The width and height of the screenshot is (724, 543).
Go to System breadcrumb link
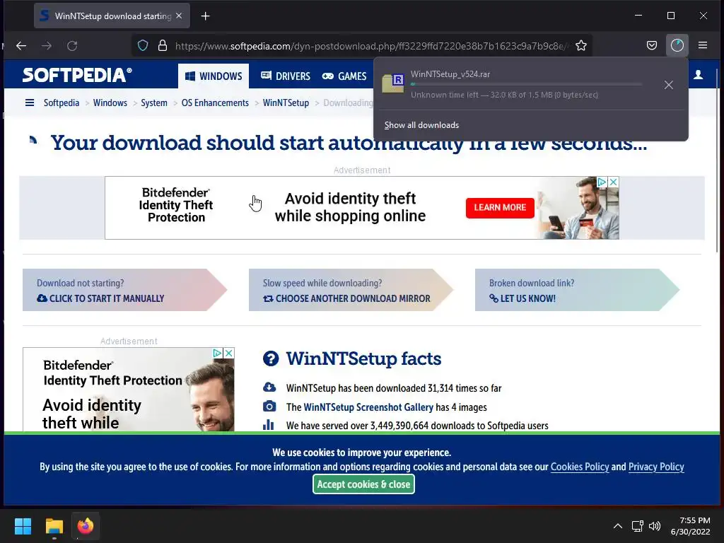click(154, 103)
